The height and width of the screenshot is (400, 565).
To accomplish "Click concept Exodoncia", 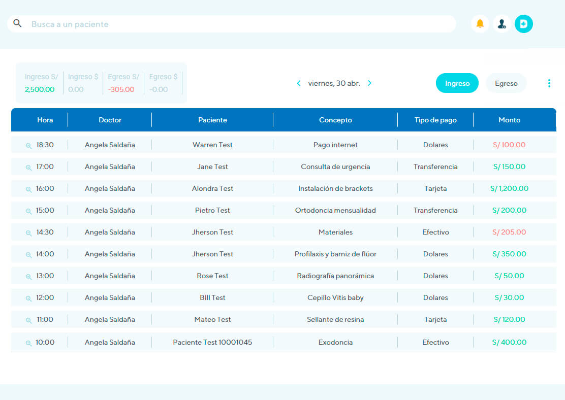I will [335, 343].
